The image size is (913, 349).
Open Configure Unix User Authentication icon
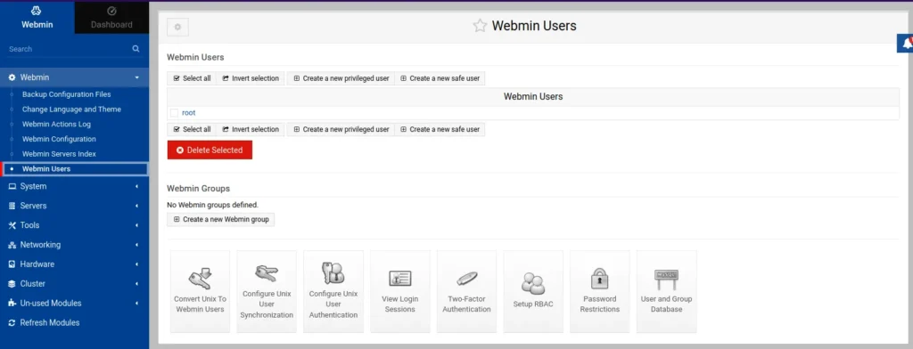(x=333, y=291)
